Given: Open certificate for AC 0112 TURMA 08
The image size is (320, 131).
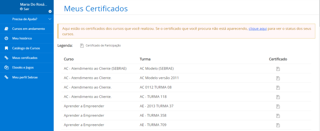Looking at the screenshot, I should click(278, 88).
